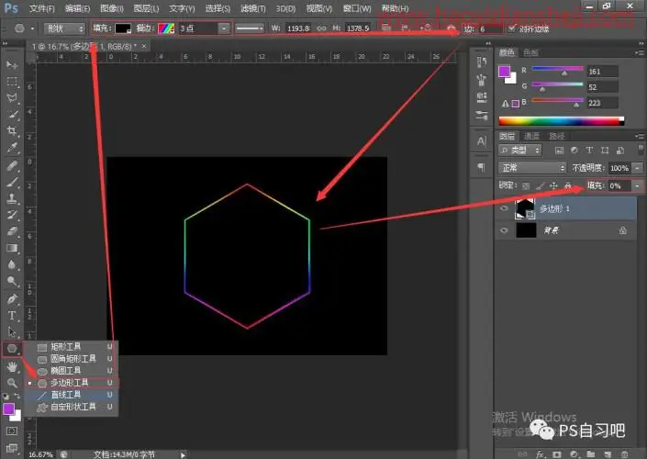Viewport: 647px width, 459px height.
Task: Open 正常 blend mode dropdown
Action: pyautogui.click(x=532, y=168)
